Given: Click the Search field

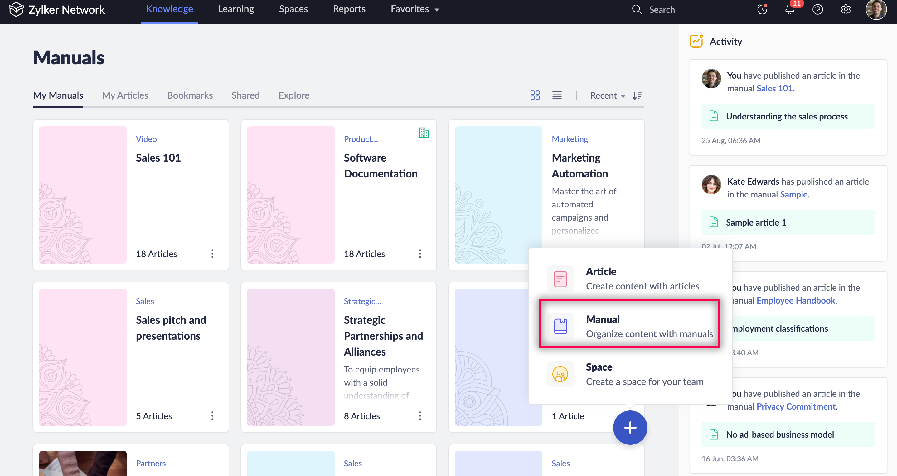Looking at the screenshot, I should coord(662,9).
